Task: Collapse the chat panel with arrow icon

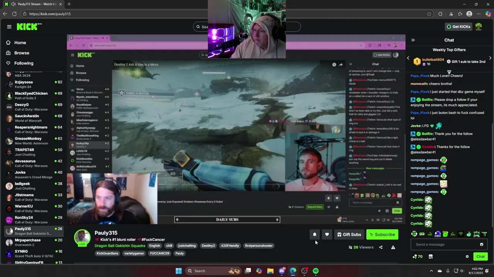Action: [413, 40]
